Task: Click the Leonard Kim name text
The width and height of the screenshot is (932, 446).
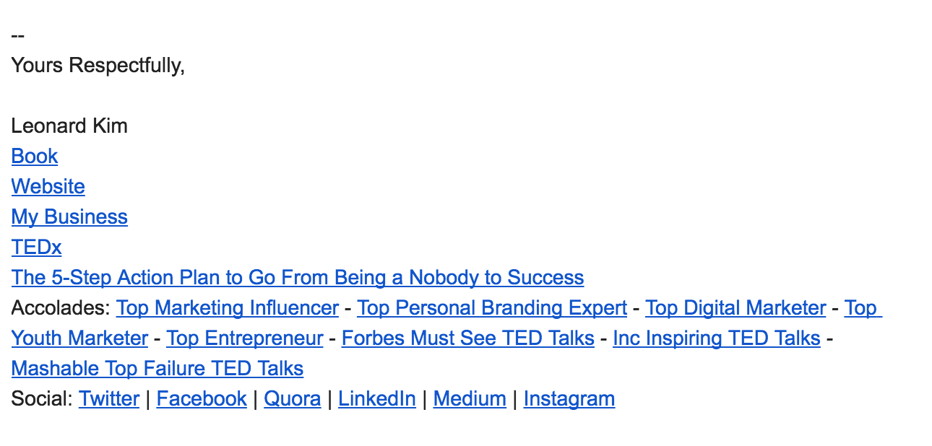Action: pos(69,126)
